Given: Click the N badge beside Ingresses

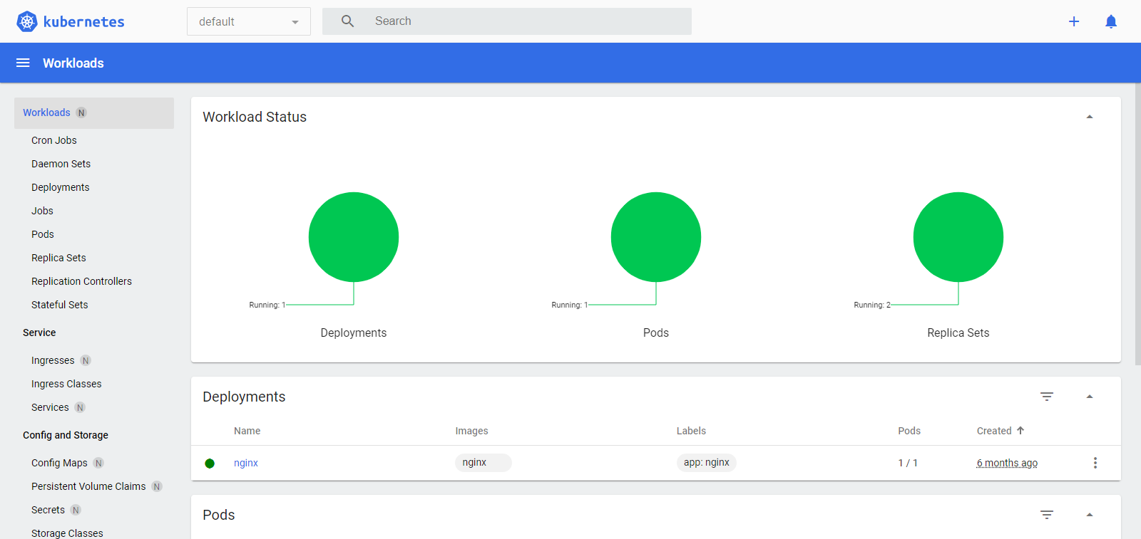Looking at the screenshot, I should pos(86,360).
